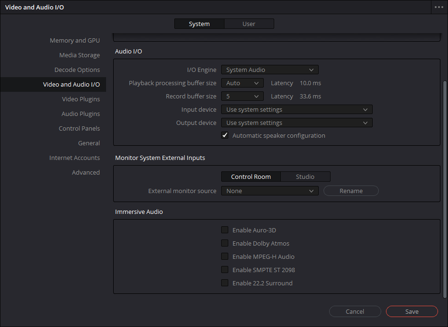This screenshot has width=448, height=327.
Task: Click the 33.6 ms latency value
Action: [310, 96]
